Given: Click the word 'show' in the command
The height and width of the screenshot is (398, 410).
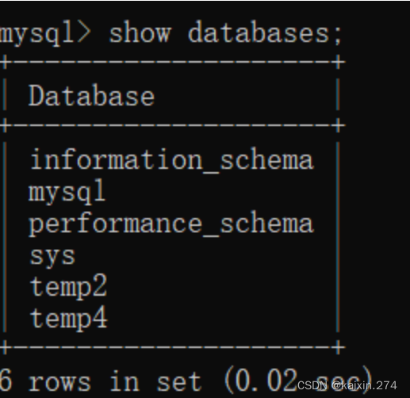Looking at the screenshot, I should point(140,34).
